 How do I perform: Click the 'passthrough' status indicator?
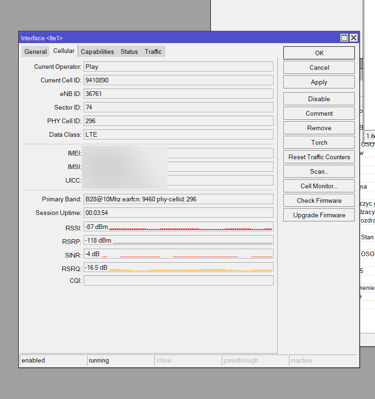(254, 360)
